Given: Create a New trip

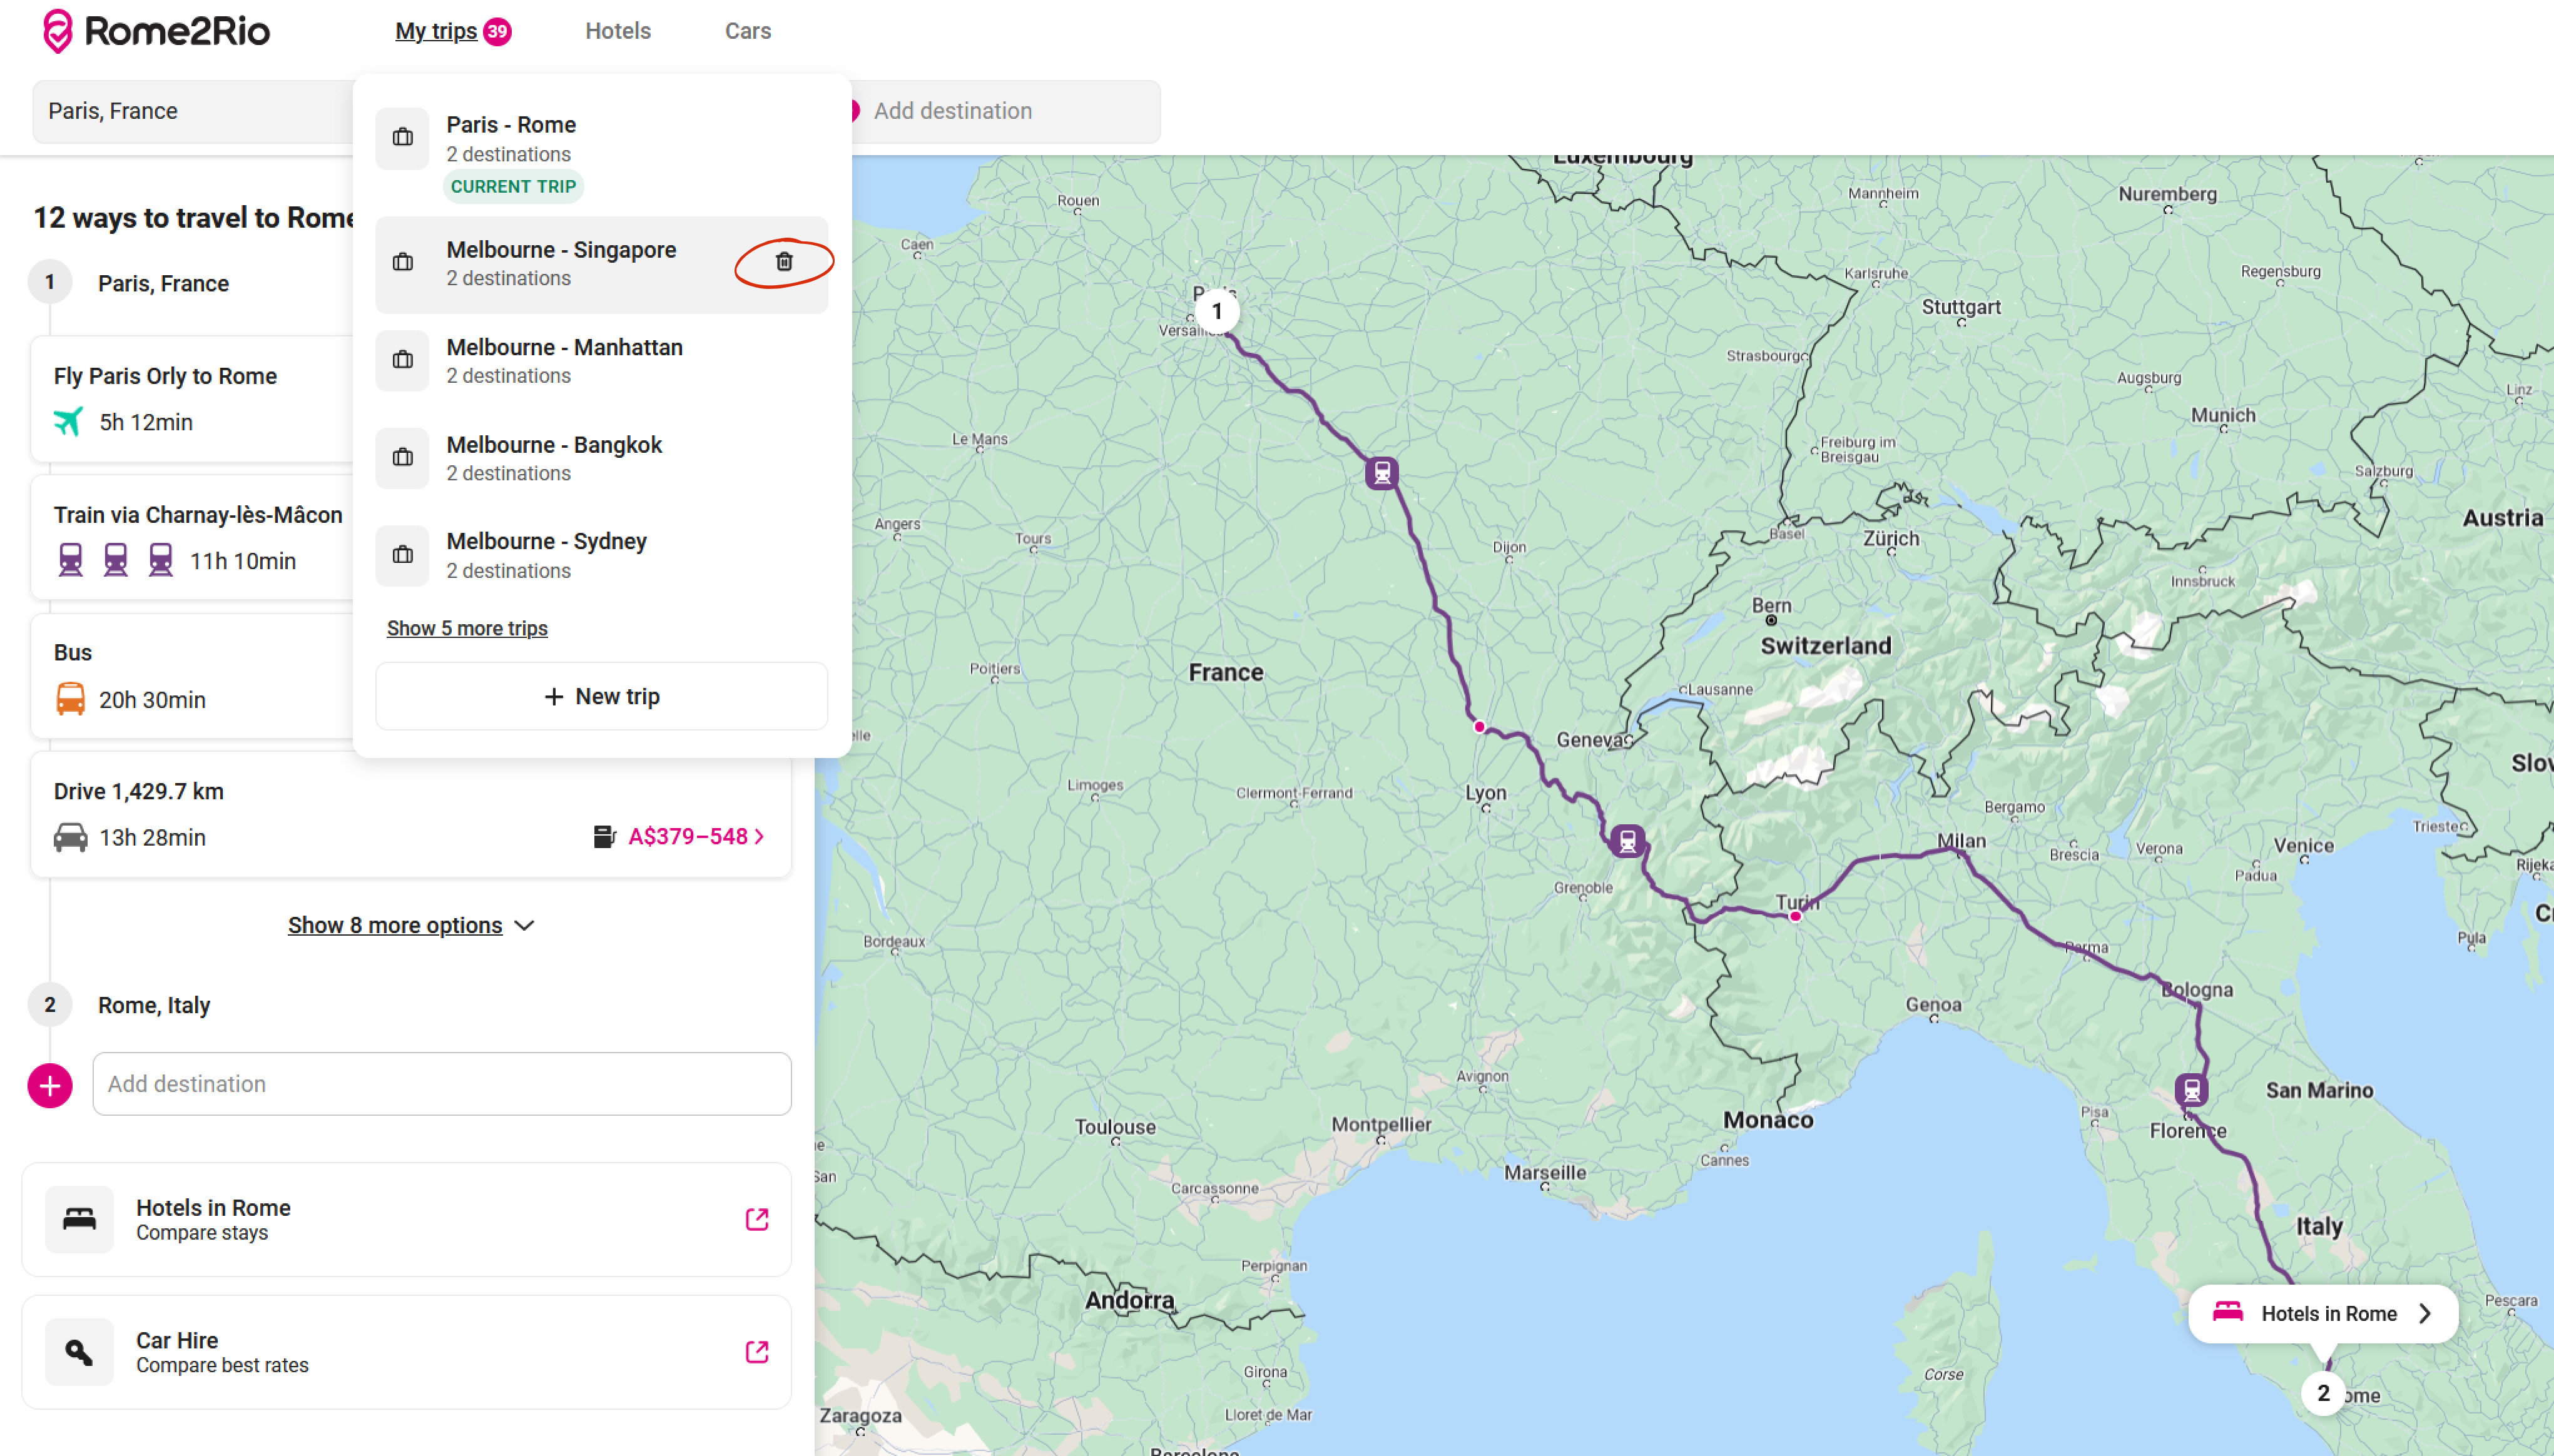Looking at the screenshot, I should [601, 696].
